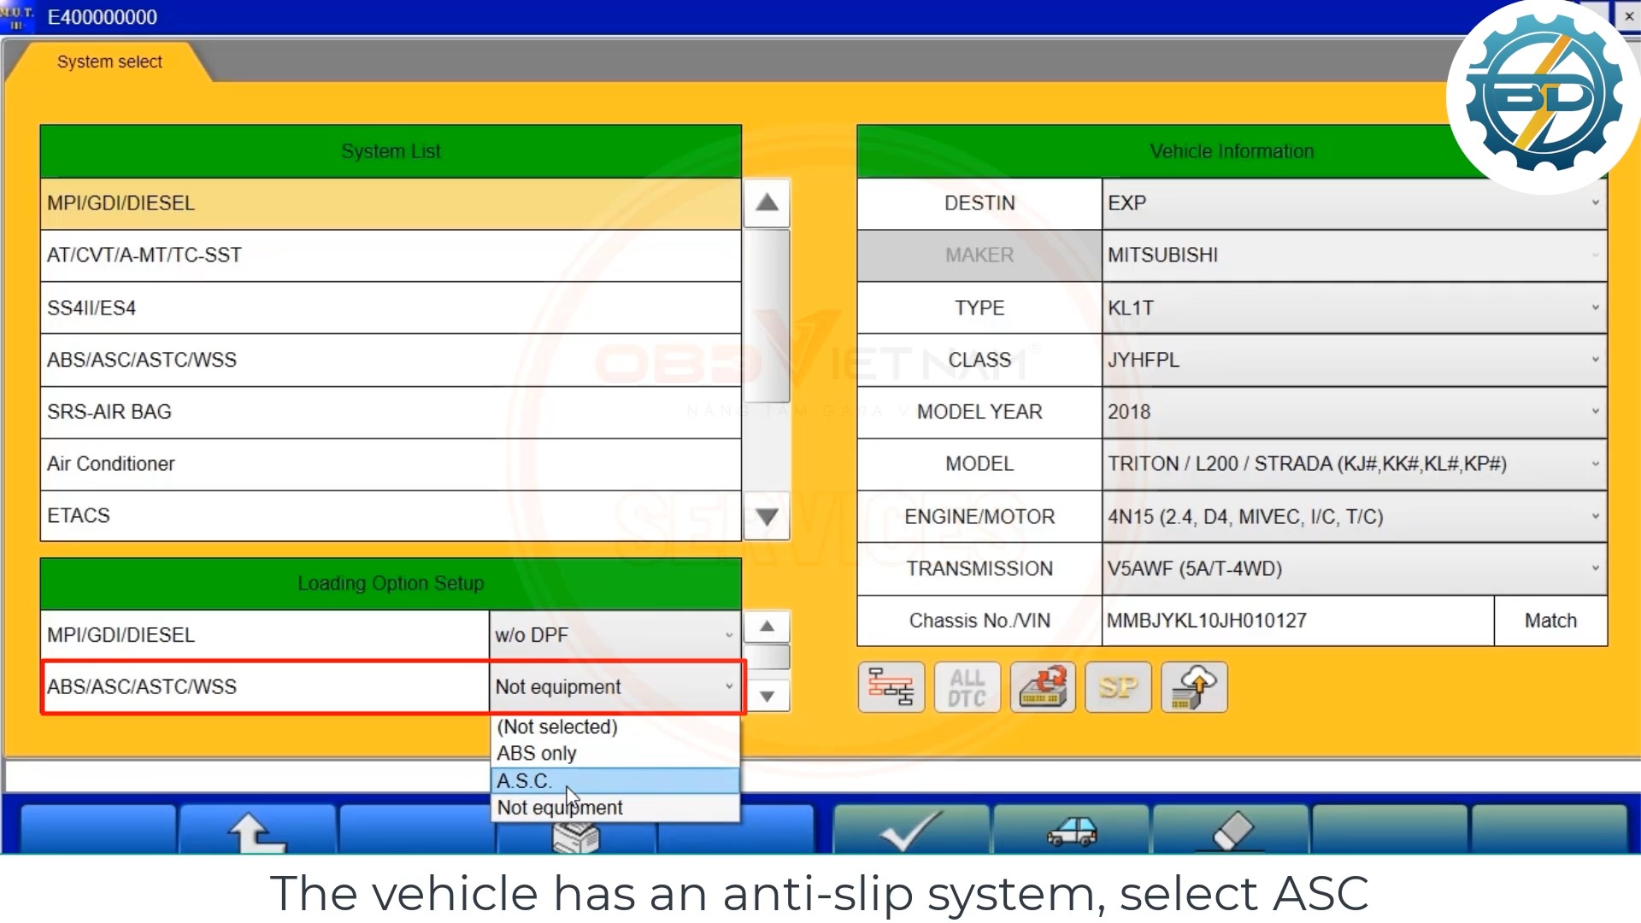The width and height of the screenshot is (1641, 923).
Task: Click the ABS/ASC/ASTC/WSS Not equipment dropdown
Action: (x=615, y=687)
